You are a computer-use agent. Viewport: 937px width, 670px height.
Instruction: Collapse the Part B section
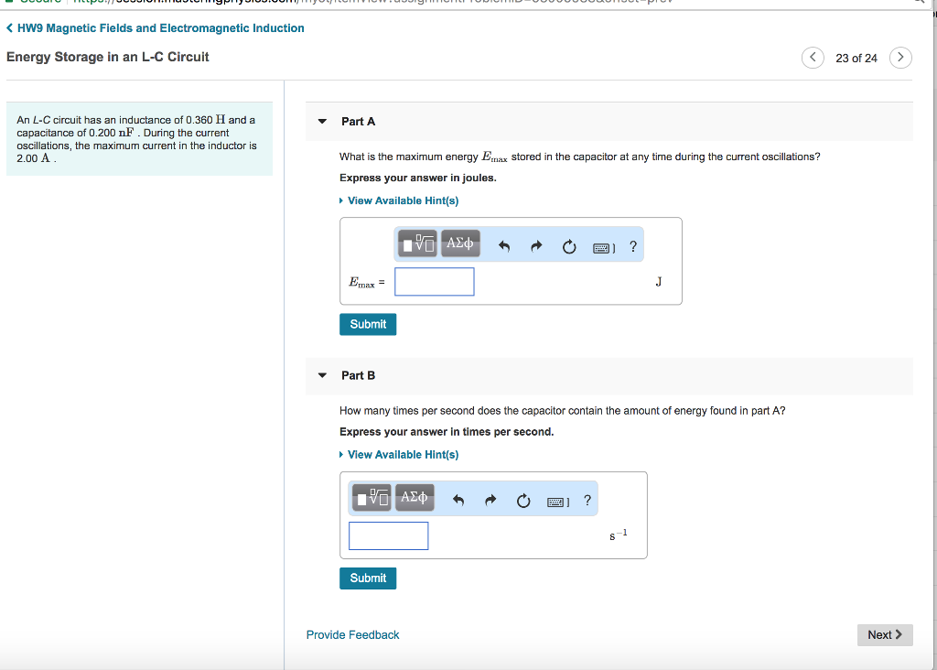coord(321,375)
